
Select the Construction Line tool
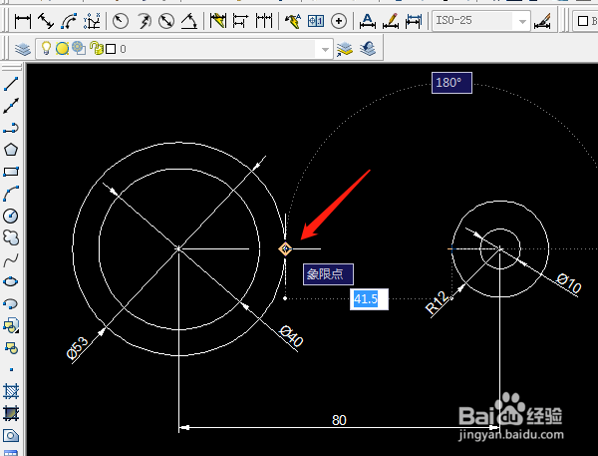coord(11,106)
